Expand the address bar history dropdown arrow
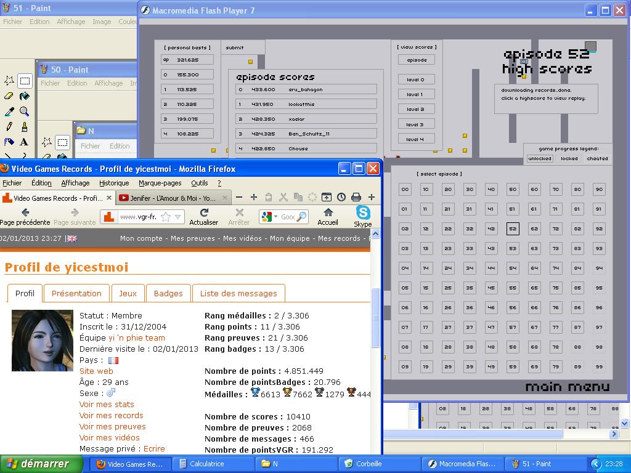The image size is (631, 473). tap(177, 217)
